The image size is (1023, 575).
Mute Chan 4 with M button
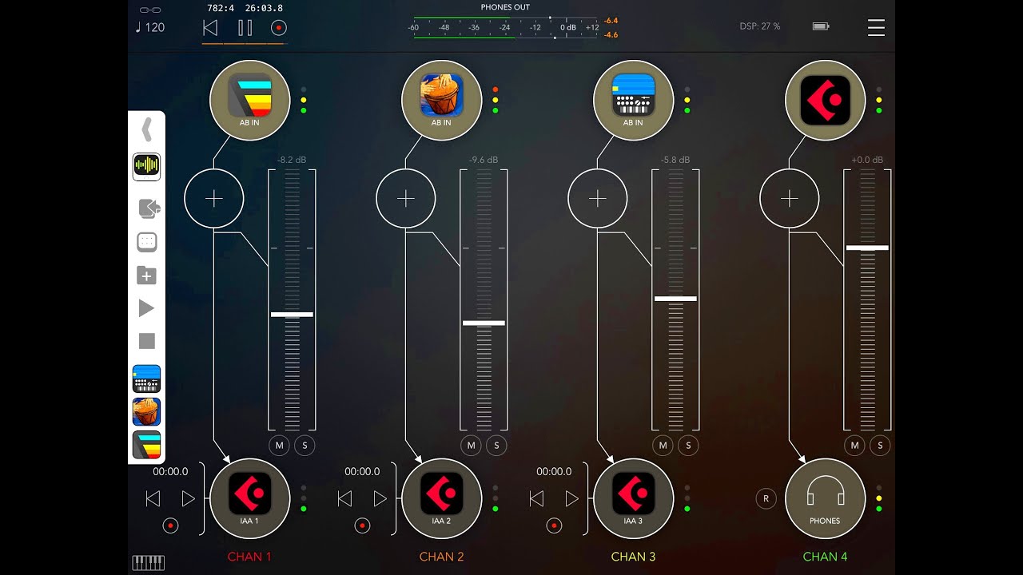854,446
